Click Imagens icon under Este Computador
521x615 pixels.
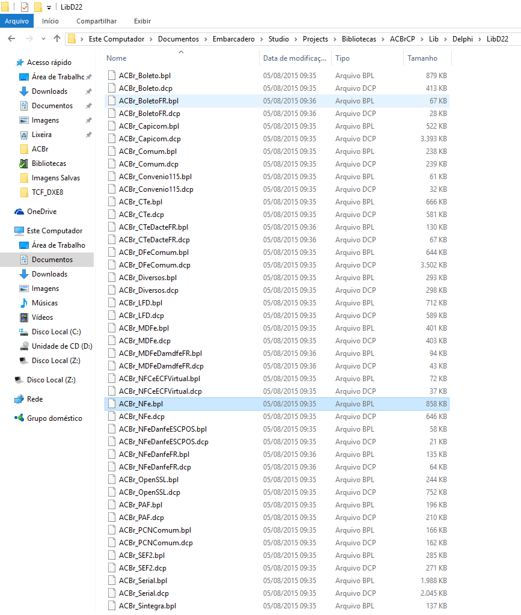click(x=24, y=289)
